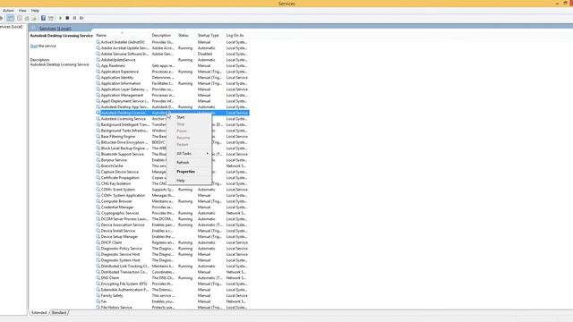This screenshot has width=573, height=322.
Task: Click the gear icon beside Application Identity
Action: (98, 78)
